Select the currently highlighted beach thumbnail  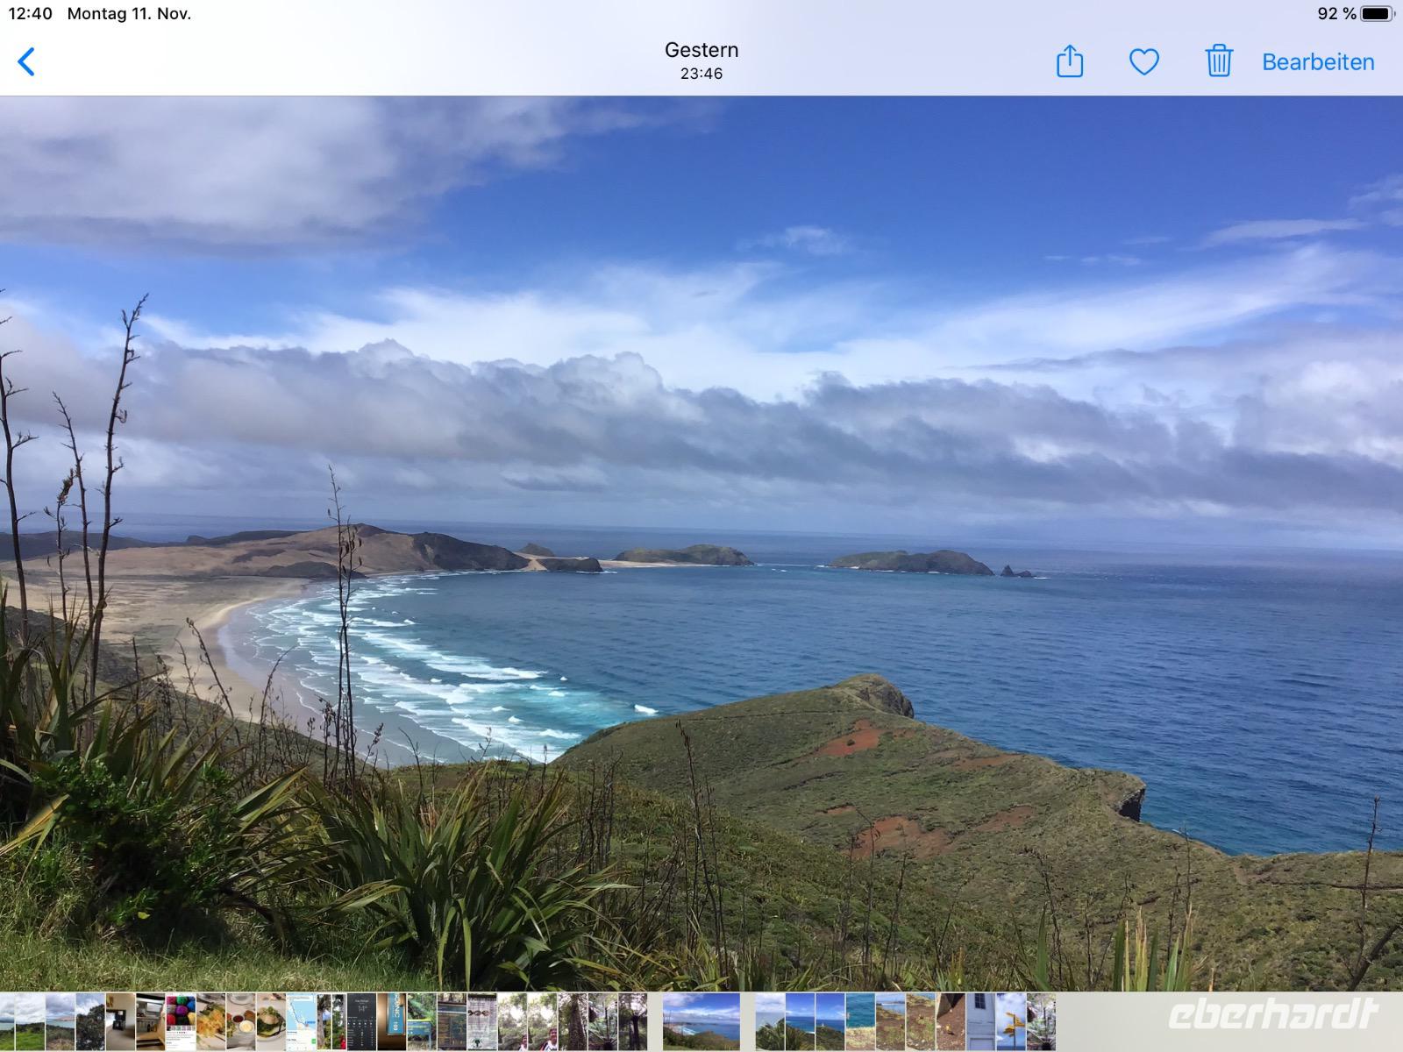(x=701, y=1021)
